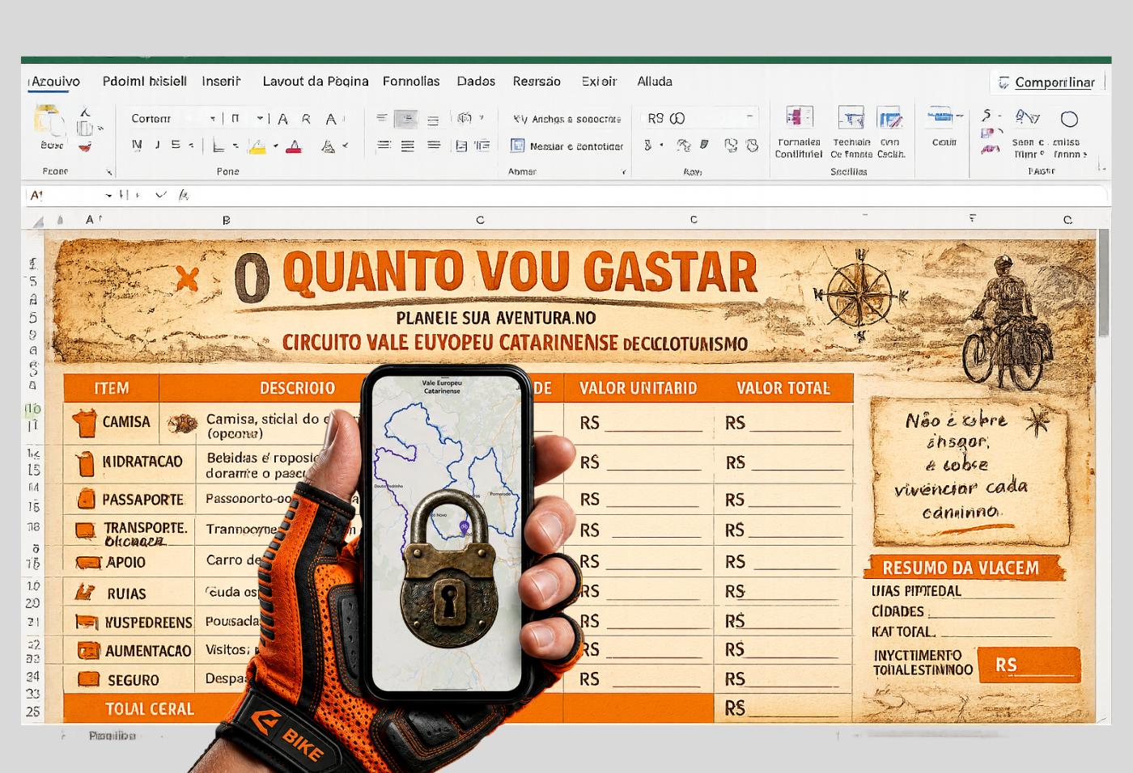This screenshot has height=773, width=1133.
Task: Open the Alluda help tab
Action: click(655, 82)
